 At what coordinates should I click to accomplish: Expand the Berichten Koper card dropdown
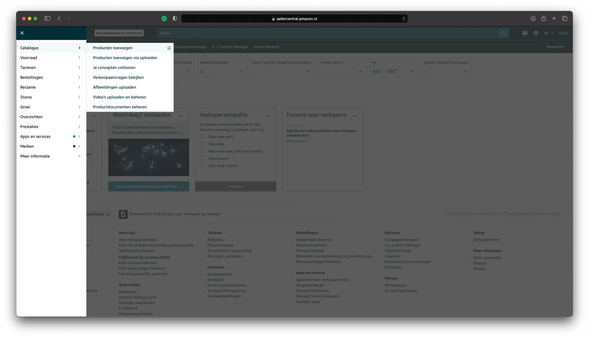point(240,71)
